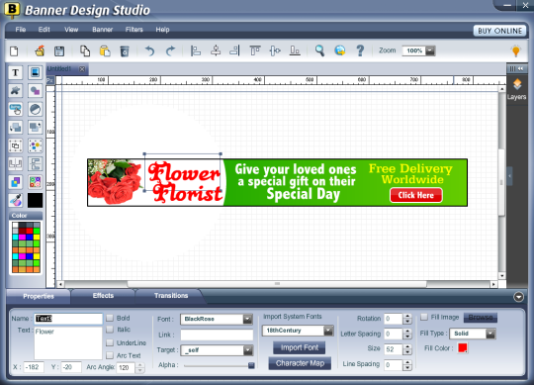
Task: Click the Import Font button
Action: tap(300, 347)
